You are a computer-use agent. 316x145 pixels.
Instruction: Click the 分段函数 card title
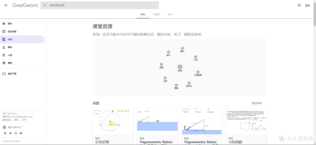(x=235, y=142)
